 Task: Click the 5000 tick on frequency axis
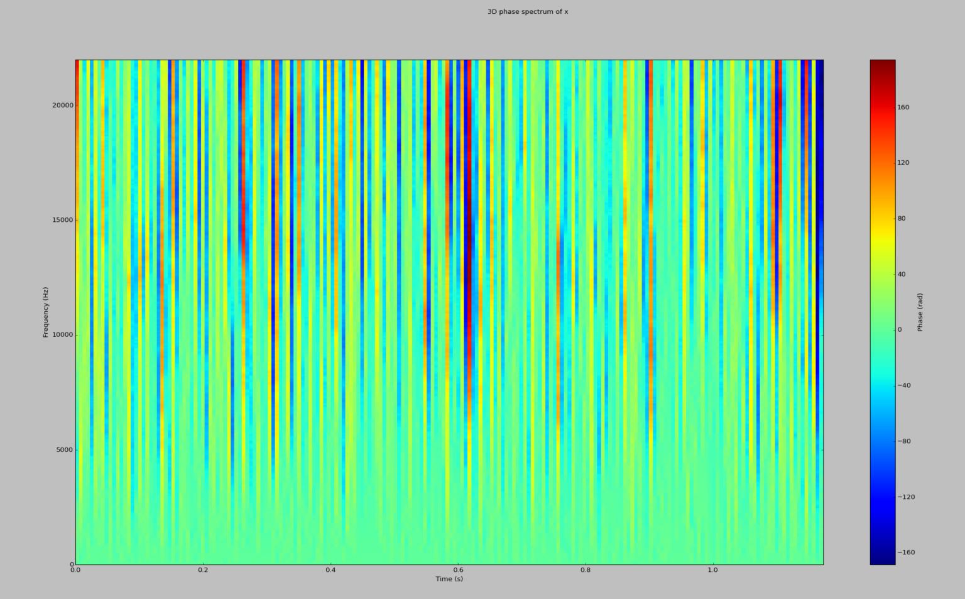[65, 450]
